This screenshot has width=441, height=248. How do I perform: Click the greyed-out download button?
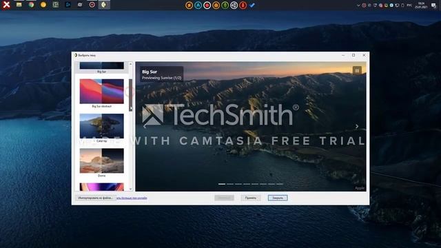(224, 198)
